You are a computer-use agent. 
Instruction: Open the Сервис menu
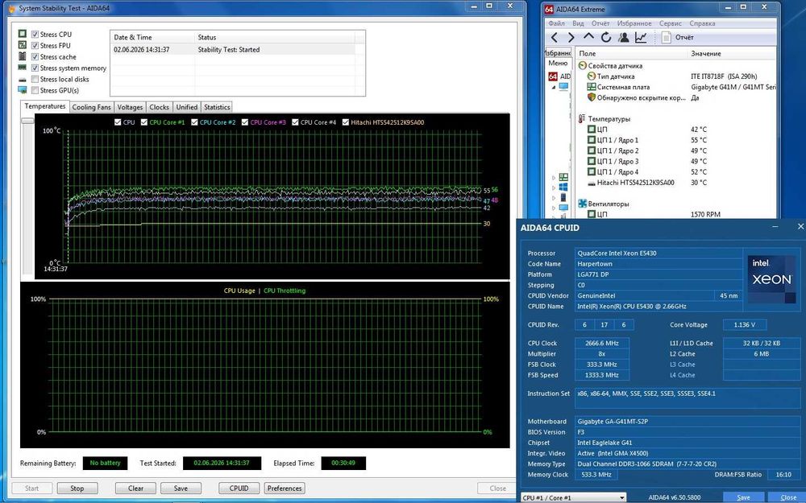(671, 23)
